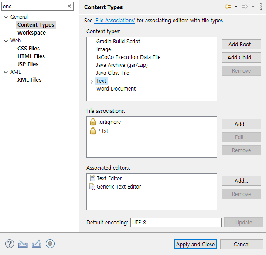This screenshot has height=255, width=266.
Task: Select Image content type
Action: [x=103, y=49]
